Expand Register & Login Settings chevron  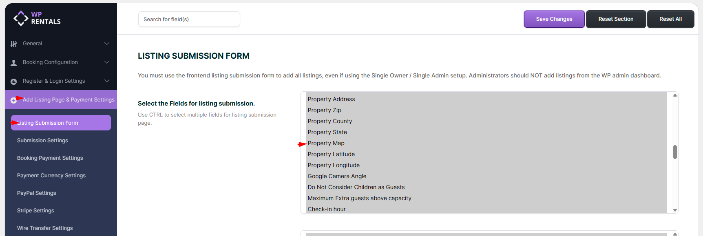pyautogui.click(x=107, y=81)
